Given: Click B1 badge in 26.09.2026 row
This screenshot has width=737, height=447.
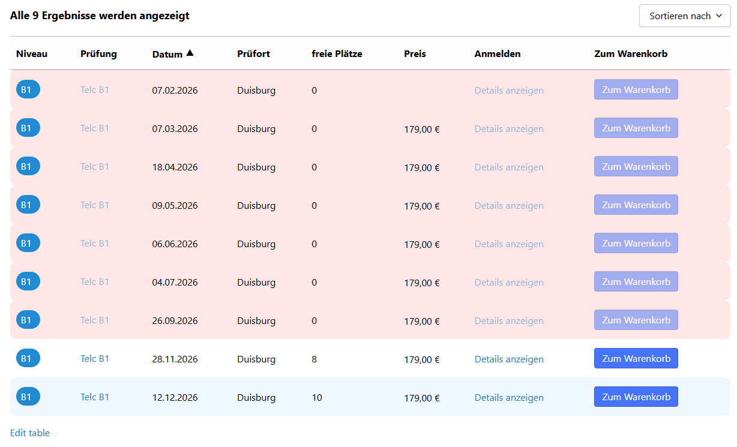Looking at the screenshot, I should tap(28, 320).
